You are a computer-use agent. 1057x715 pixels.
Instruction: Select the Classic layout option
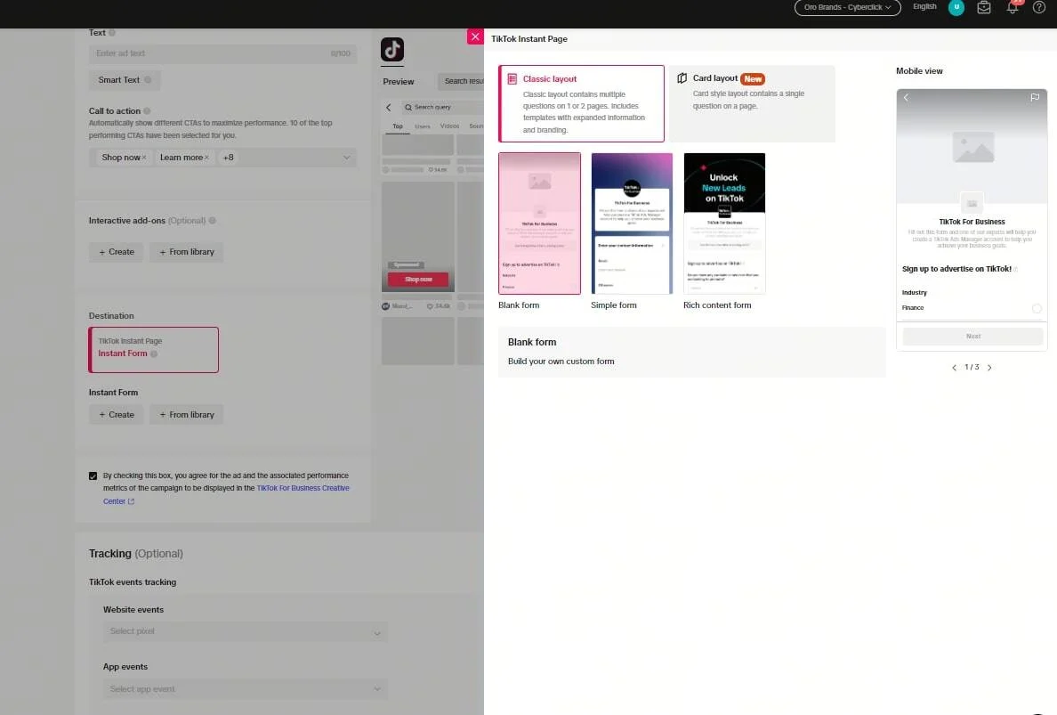581,103
